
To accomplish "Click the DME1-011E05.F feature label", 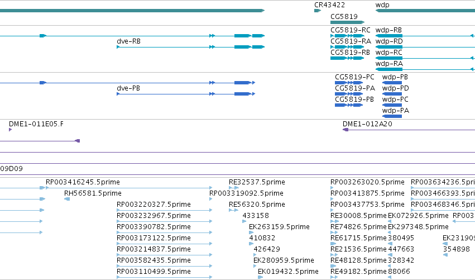I will point(36,124).
